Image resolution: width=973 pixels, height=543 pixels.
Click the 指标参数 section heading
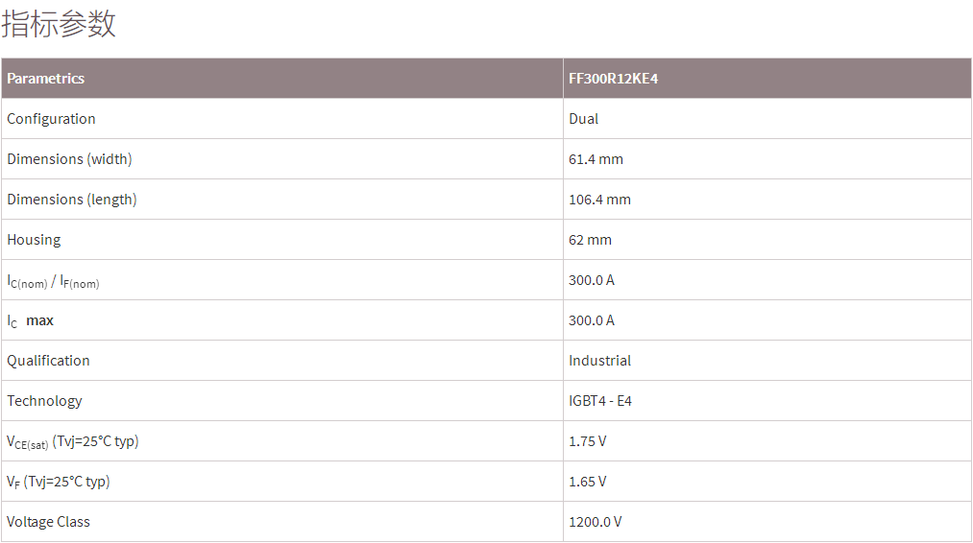point(59,24)
